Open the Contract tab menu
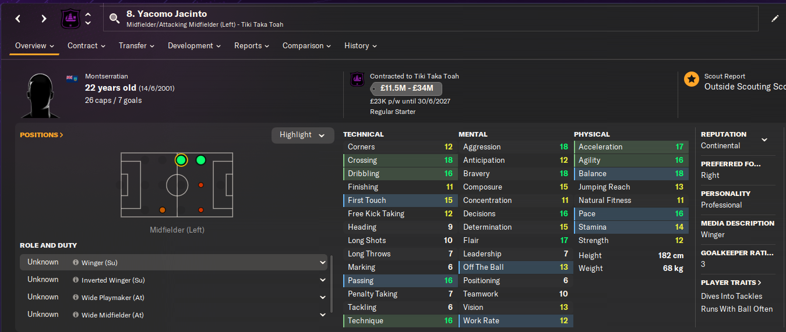This screenshot has height=332, width=786. [86, 45]
